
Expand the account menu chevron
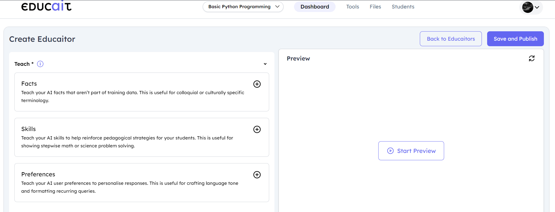point(537,7)
